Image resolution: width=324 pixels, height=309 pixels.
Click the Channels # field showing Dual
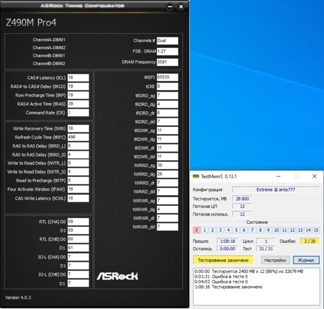pyautogui.click(x=167, y=41)
